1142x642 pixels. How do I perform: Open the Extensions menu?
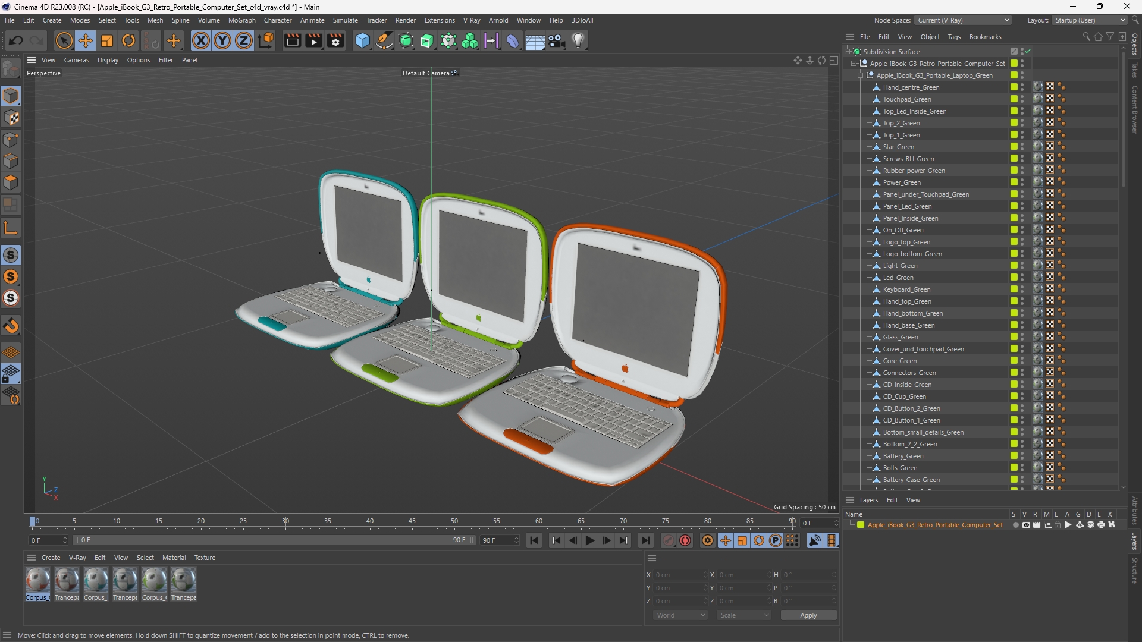(x=440, y=20)
